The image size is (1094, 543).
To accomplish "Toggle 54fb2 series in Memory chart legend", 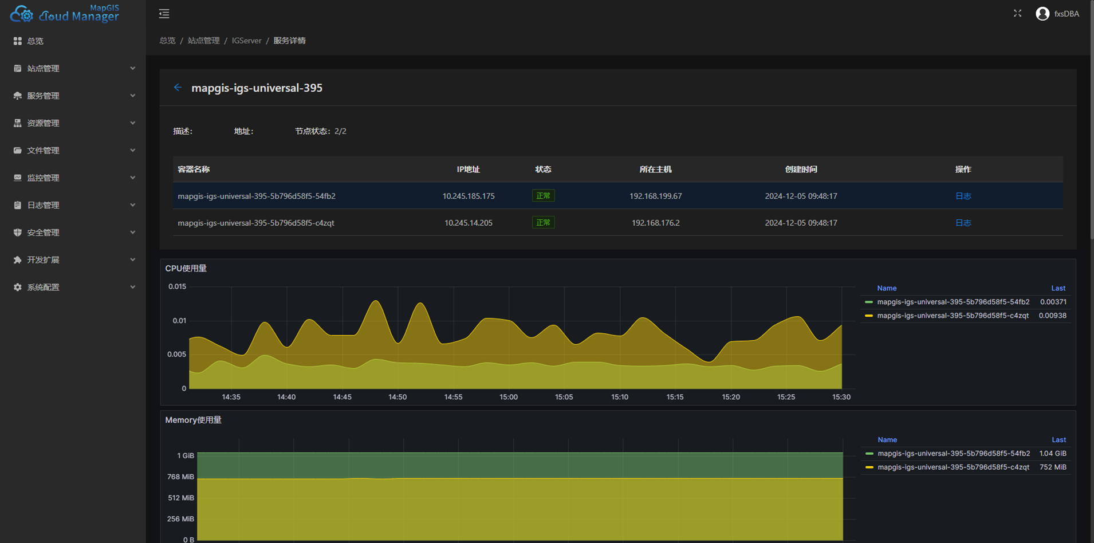I will 954,454.
